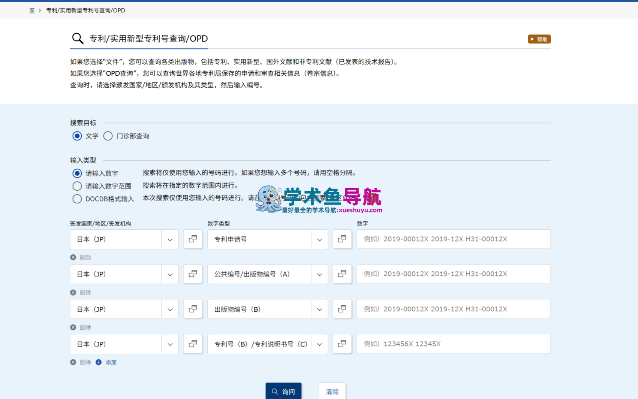Open number type popup icon beside 专利申请号
This screenshot has width=638, height=399.
[342, 239]
